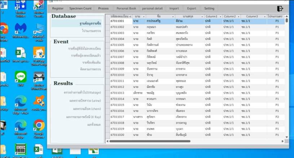Open รายชื่อผู้ลงทะเบียนแล้ว under Event
Screen dimensions: 294x158
click(86, 56)
